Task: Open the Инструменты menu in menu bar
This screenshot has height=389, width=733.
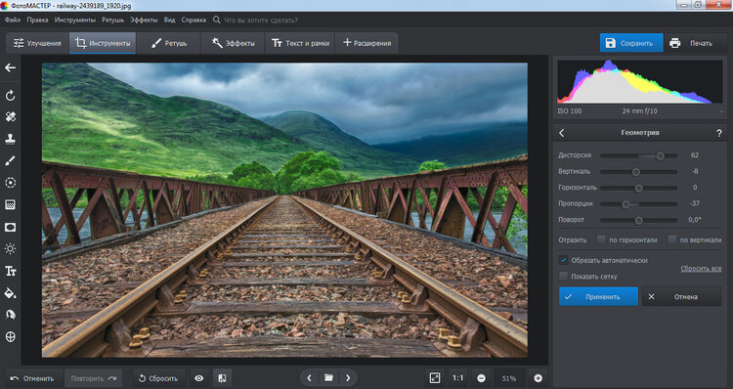Action: [75, 21]
